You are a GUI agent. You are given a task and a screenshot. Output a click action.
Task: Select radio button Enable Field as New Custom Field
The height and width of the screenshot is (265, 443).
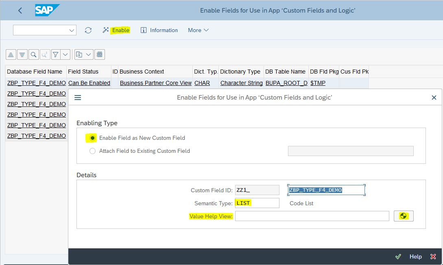tap(92, 138)
